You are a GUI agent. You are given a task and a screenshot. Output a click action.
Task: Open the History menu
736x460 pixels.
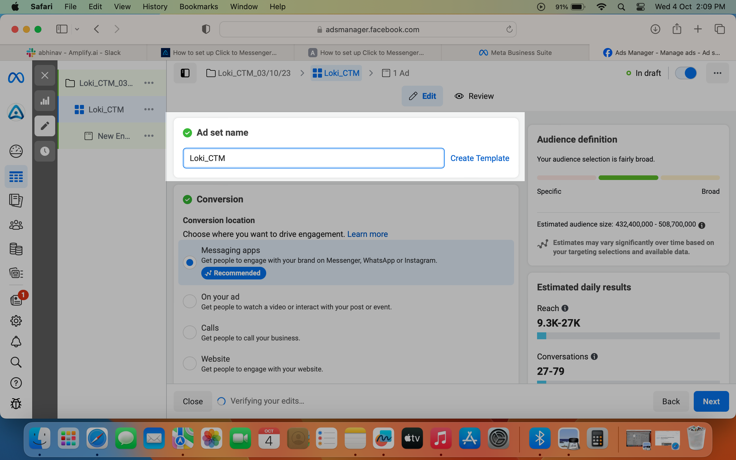155,7
